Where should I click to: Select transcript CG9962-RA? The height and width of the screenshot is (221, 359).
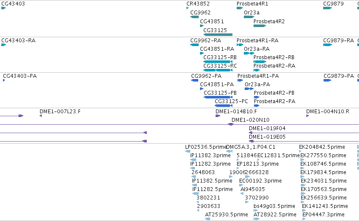tap(205, 41)
